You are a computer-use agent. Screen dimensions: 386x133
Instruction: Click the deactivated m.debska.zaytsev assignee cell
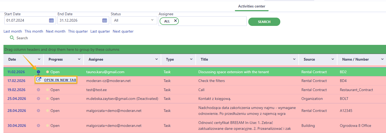coord(122,99)
